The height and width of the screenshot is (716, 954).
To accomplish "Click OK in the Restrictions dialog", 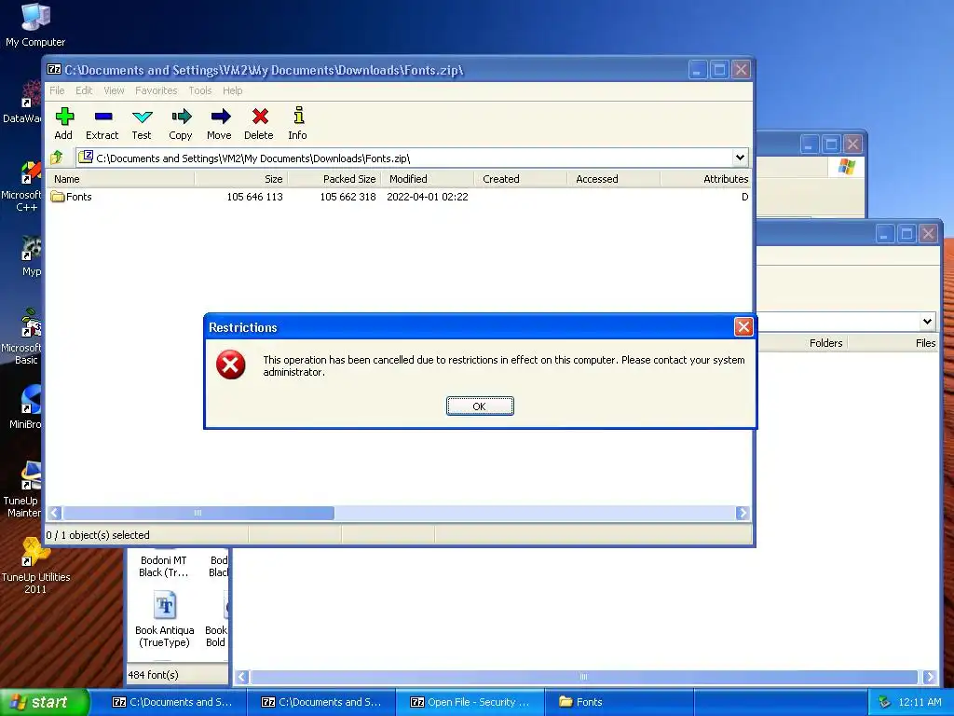I will 480,406.
